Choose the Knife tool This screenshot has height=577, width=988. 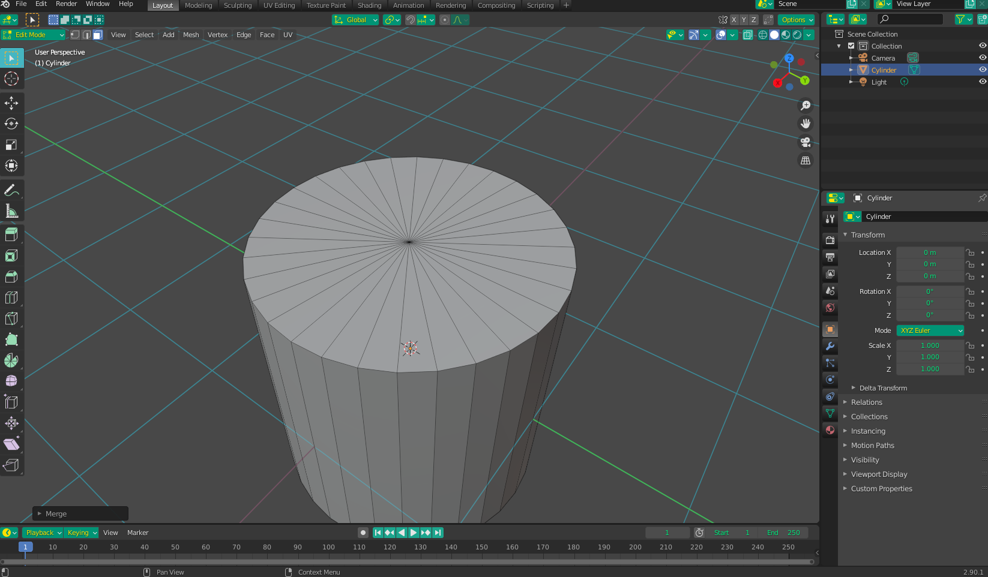11,318
